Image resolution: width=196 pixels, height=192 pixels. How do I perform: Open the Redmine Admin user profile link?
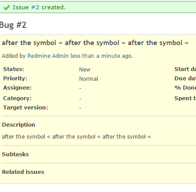[x=48, y=56]
